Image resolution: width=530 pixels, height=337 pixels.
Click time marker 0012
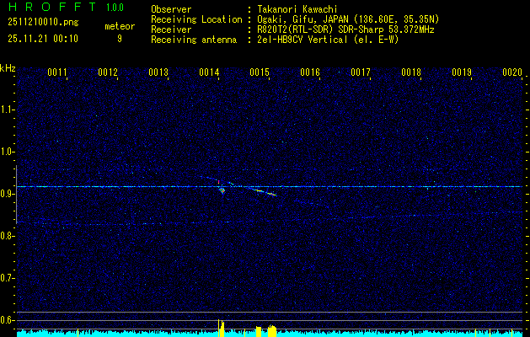click(108, 72)
